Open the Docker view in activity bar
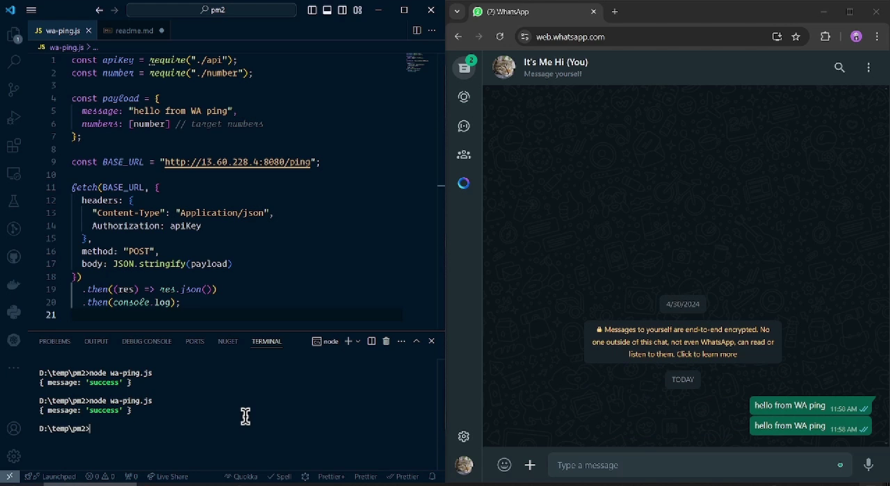Screen dimensions: 890x486 (x=14, y=284)
